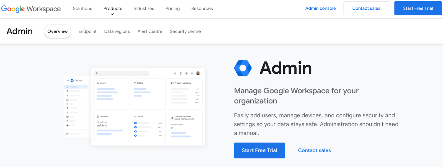Viewport: 443px width, 167px height.
Task: Click the Contact sales link below the description
Action: pos(314,150)
